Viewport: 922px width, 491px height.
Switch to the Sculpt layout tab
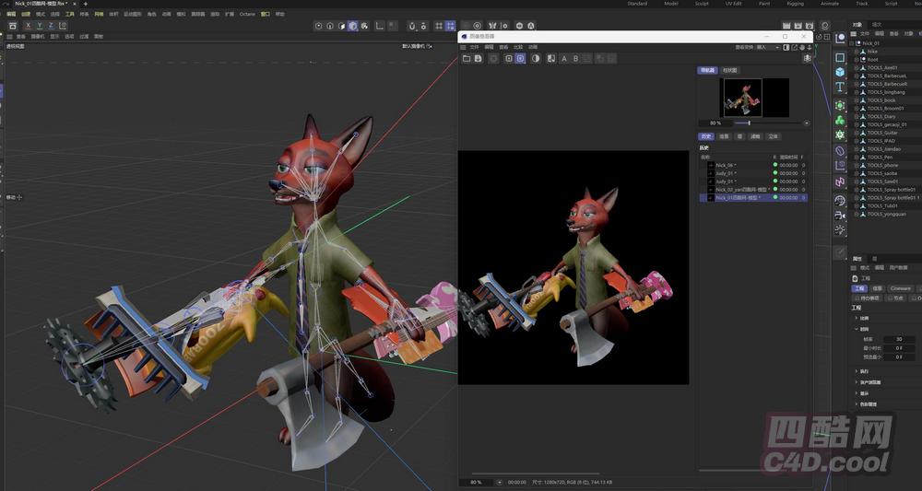[702, 4]
